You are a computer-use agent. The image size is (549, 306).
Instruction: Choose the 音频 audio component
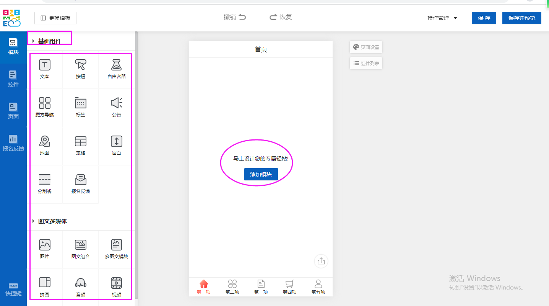point(80,283)
